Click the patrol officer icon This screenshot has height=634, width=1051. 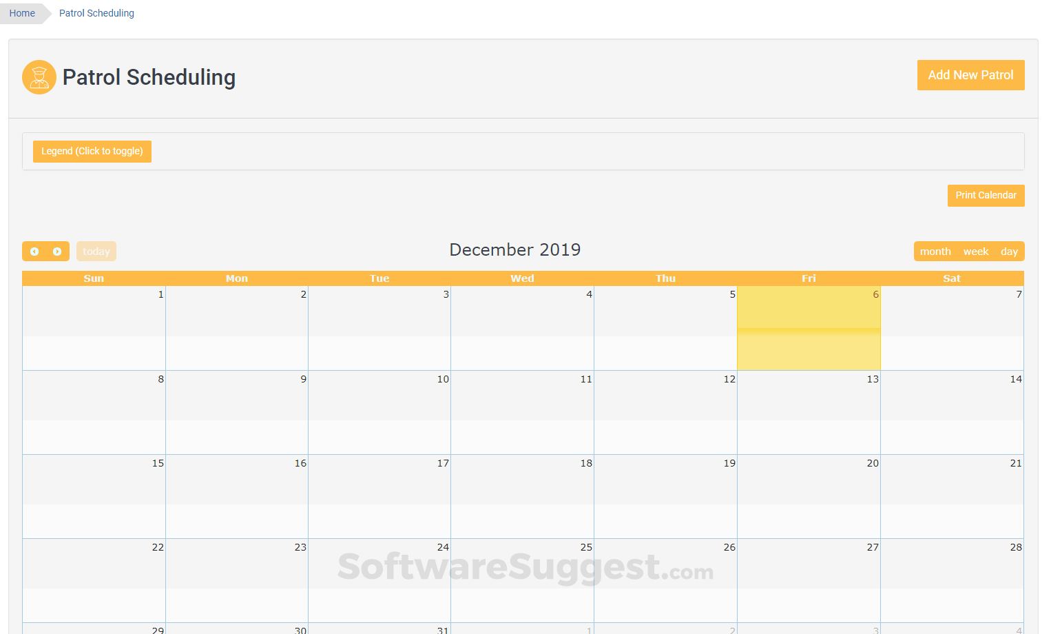pyautogui.click(x=39, y=77)
